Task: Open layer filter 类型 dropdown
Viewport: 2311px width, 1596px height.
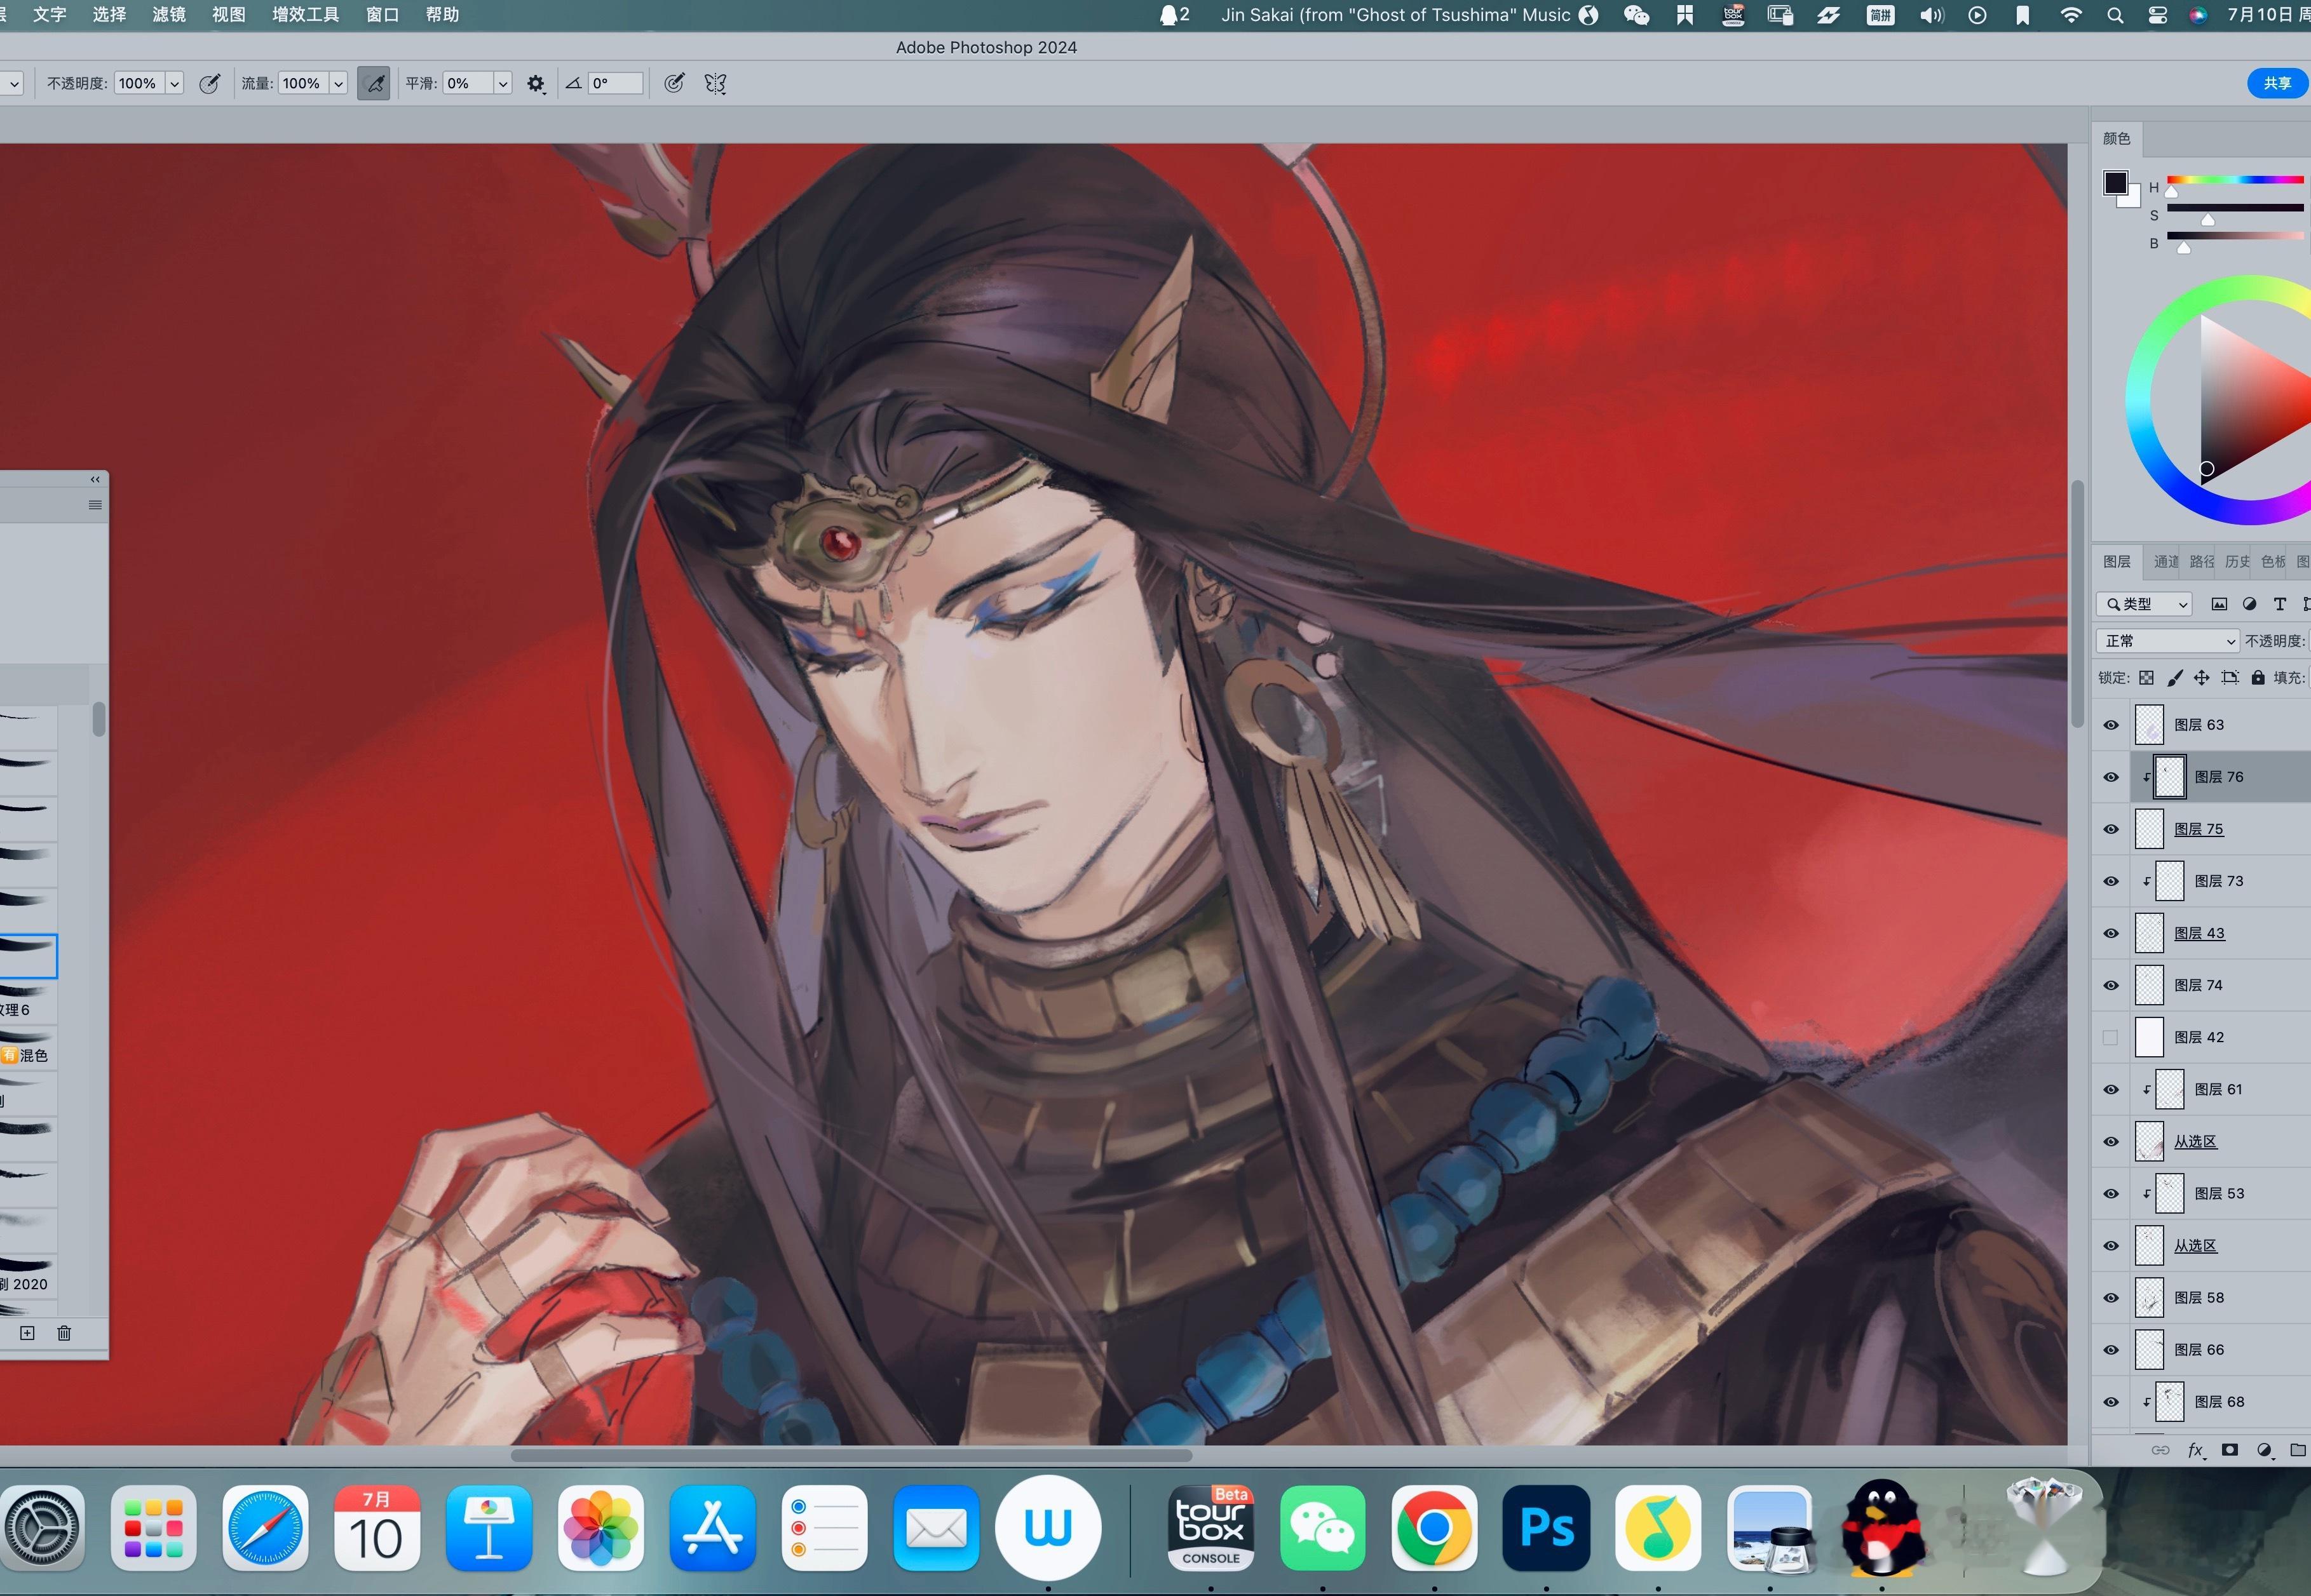Action: click(2144, 604)
